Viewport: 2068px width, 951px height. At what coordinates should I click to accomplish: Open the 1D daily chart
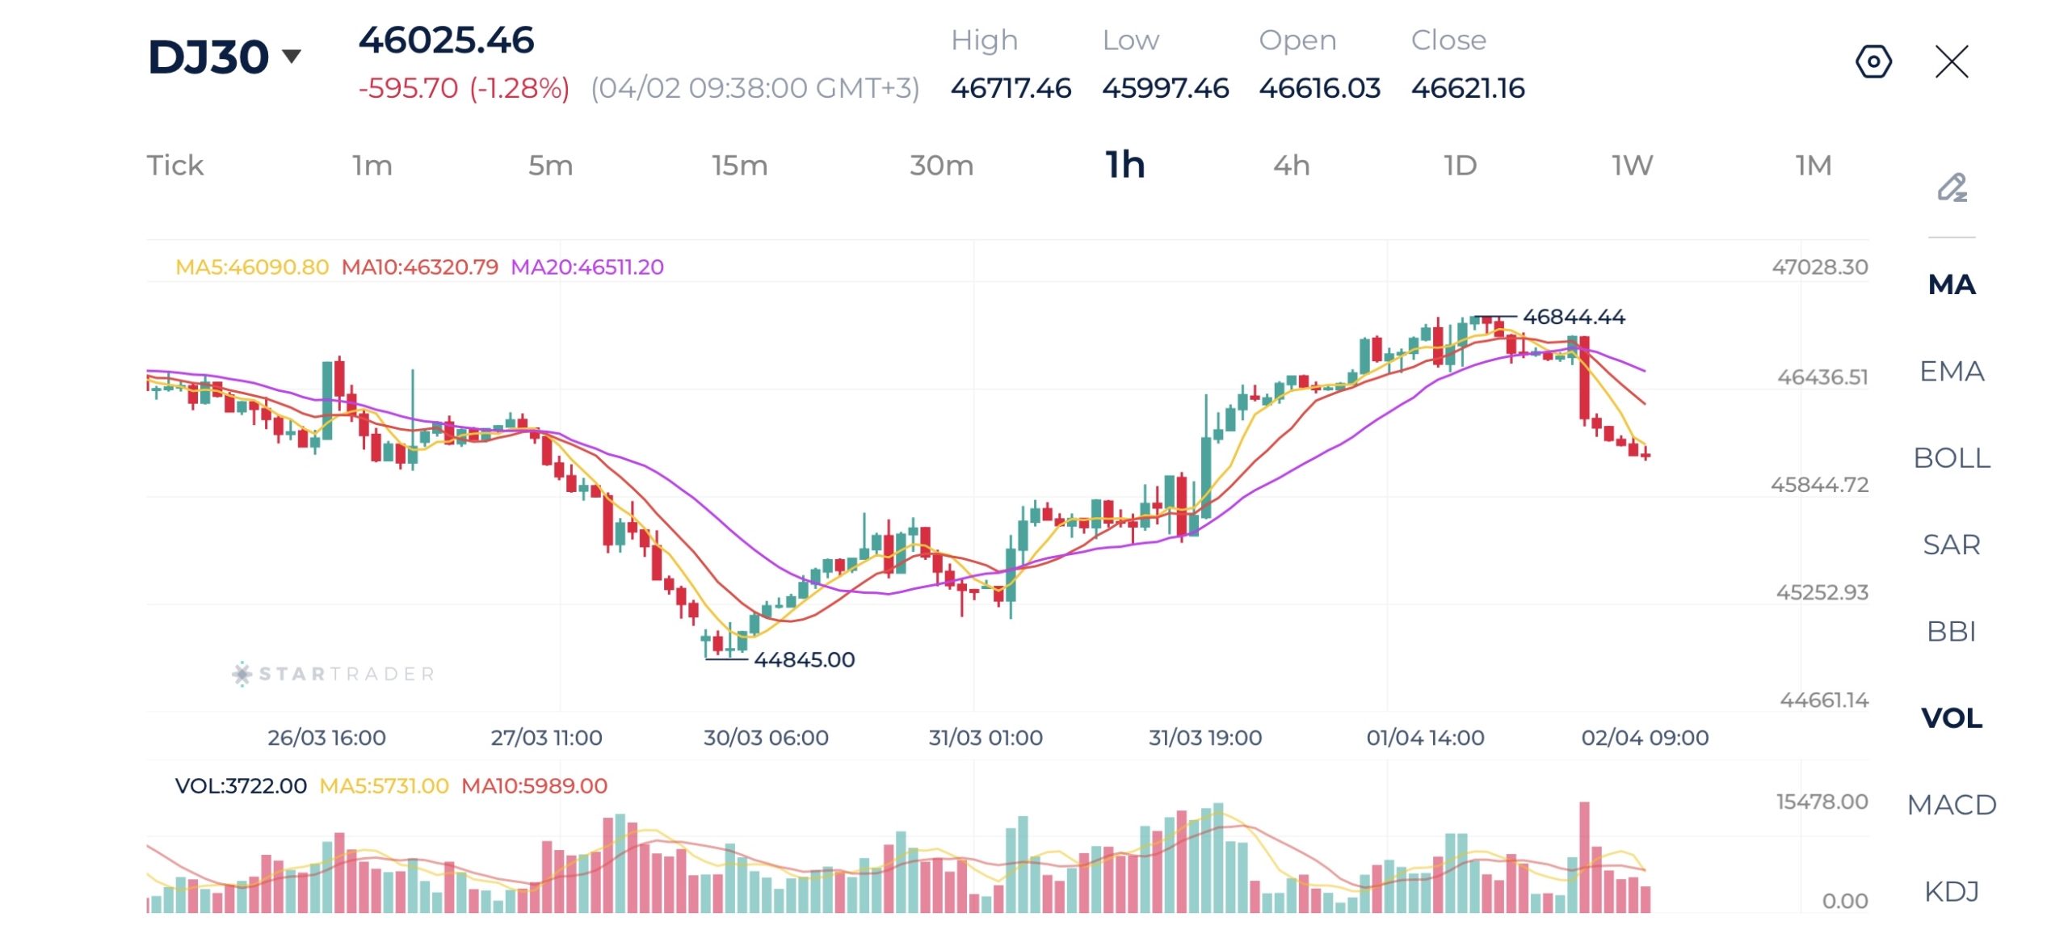click(1460, 166)
